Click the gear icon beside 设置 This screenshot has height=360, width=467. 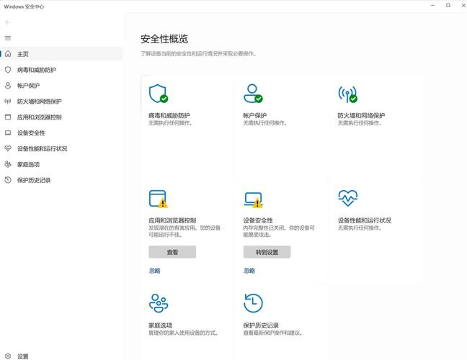[x=8, y=356]
